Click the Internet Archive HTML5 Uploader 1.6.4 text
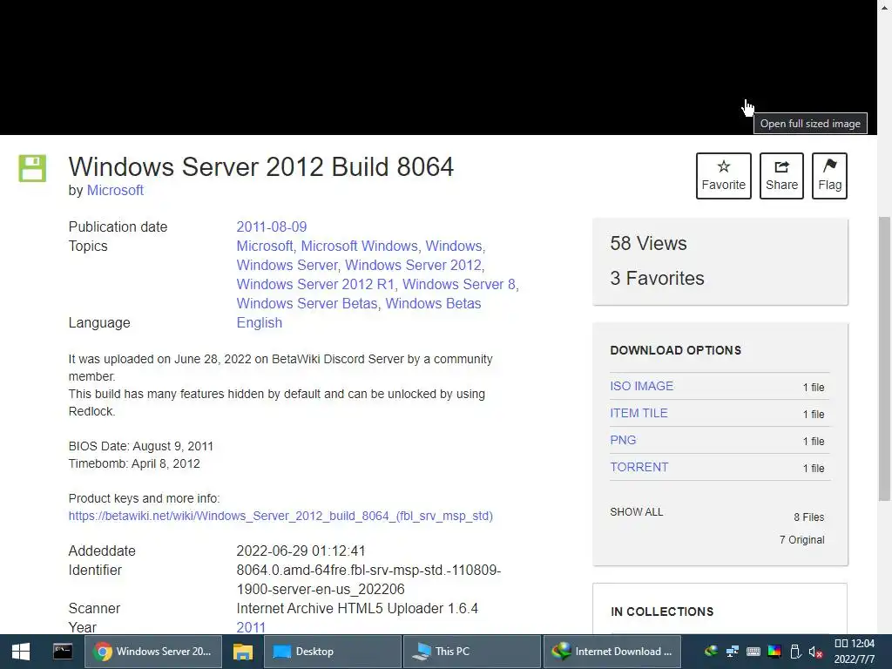The image size is (892, 669). click(356, 608)
